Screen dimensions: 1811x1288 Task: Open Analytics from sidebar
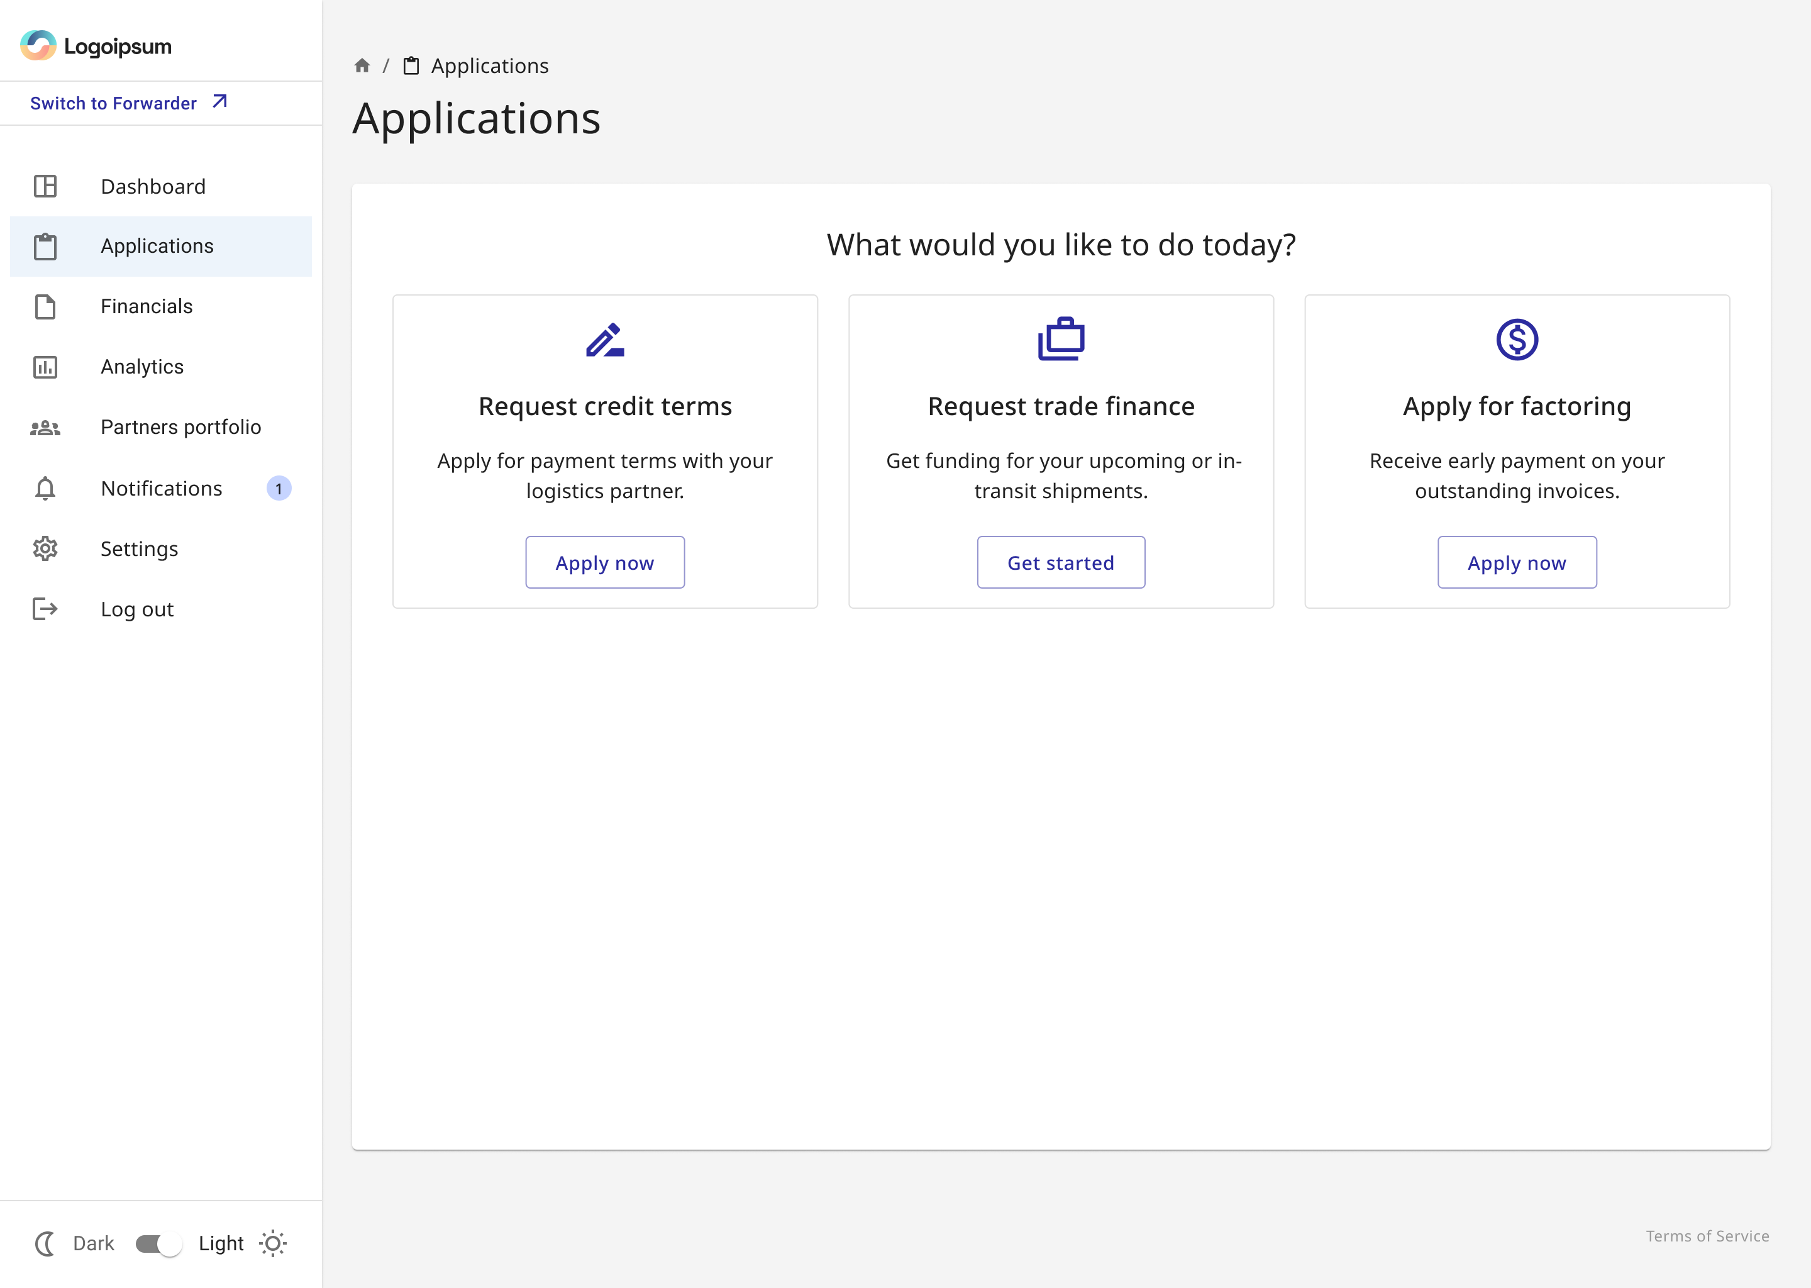pyautogui.click(x=161, y=367)
